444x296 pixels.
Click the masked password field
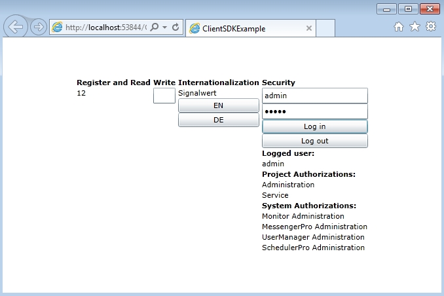click(x=314, y=111)
